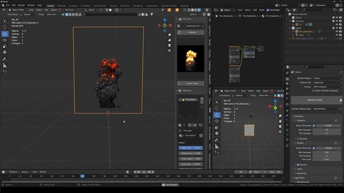The height and width of the screenshot is (193, 344).
Task: Toggle Viewport Noise Threshold checkbox
Action: [314, 125]
